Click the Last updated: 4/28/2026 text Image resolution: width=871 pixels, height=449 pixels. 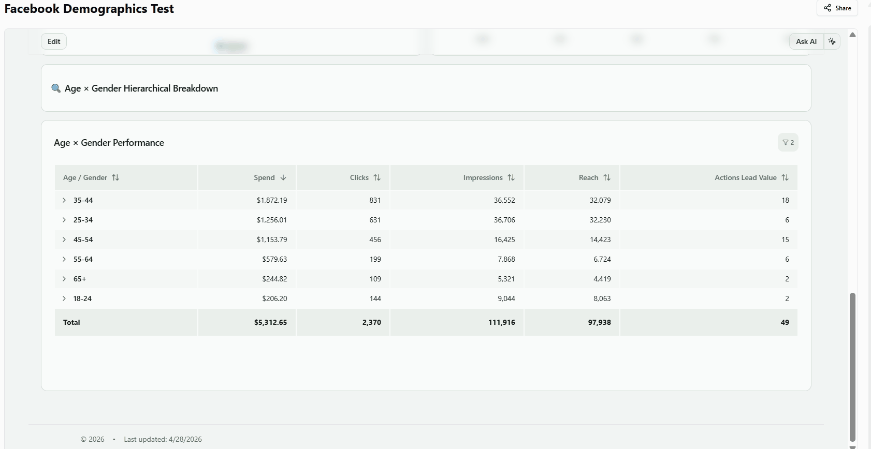163,439
